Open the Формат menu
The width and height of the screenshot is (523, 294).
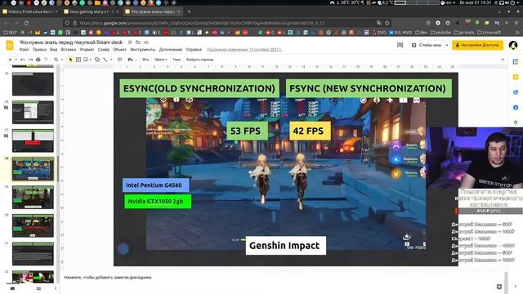(x=87, y=49)
